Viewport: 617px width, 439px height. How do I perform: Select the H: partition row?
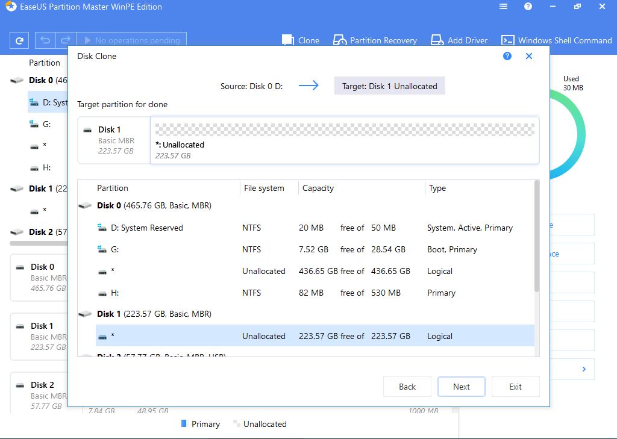(315, 293)
